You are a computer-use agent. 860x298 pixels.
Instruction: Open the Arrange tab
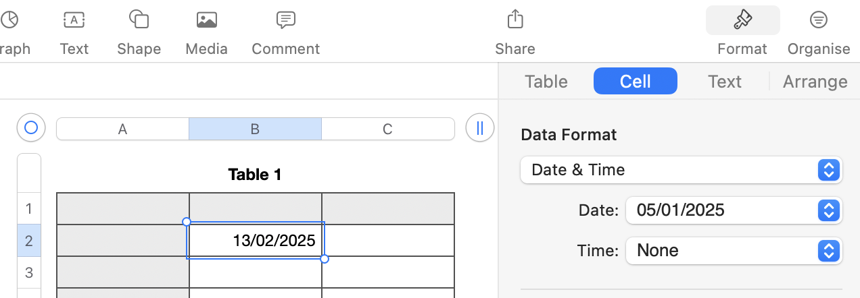pyautogui.click(x=815, y=82)
